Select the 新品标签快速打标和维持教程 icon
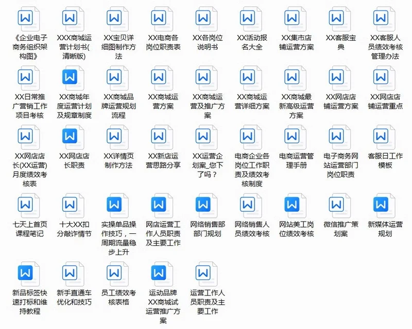 tap(29, 274)
